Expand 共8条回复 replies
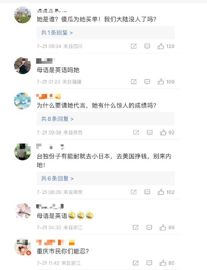The image size is (207, 270). pos(57,119)
